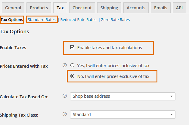Open the Shipping settings tab

pos(109,8)
